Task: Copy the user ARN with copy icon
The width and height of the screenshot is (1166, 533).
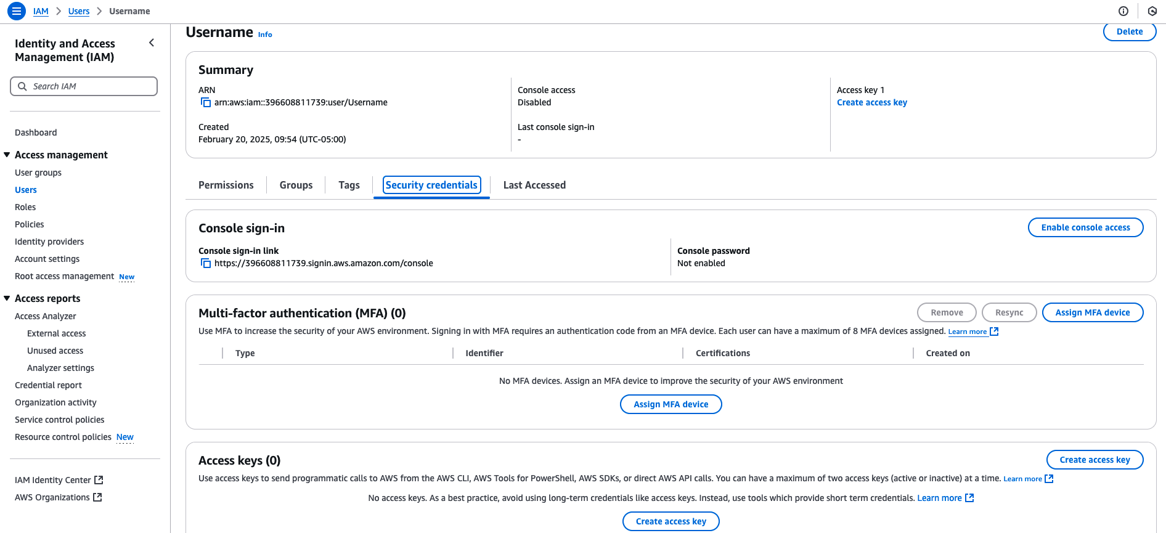Action: 206,102
